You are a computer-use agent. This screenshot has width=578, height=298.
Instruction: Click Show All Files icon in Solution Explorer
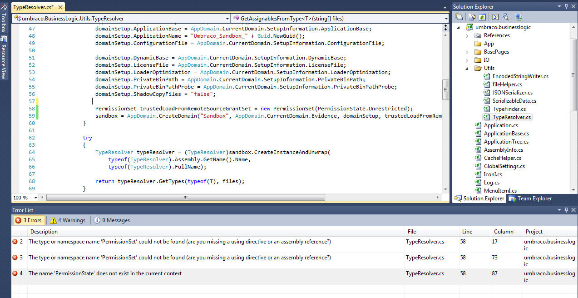(x=472, y=17)
